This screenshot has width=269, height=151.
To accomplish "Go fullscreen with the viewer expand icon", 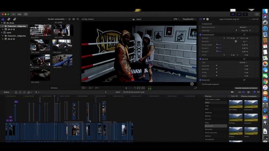I will [x=195, y=88].
